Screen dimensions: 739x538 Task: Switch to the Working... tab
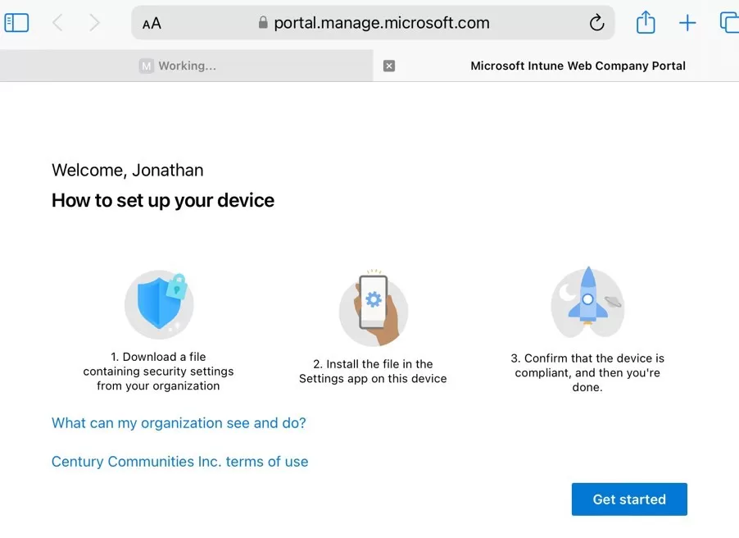coord(186,66)
